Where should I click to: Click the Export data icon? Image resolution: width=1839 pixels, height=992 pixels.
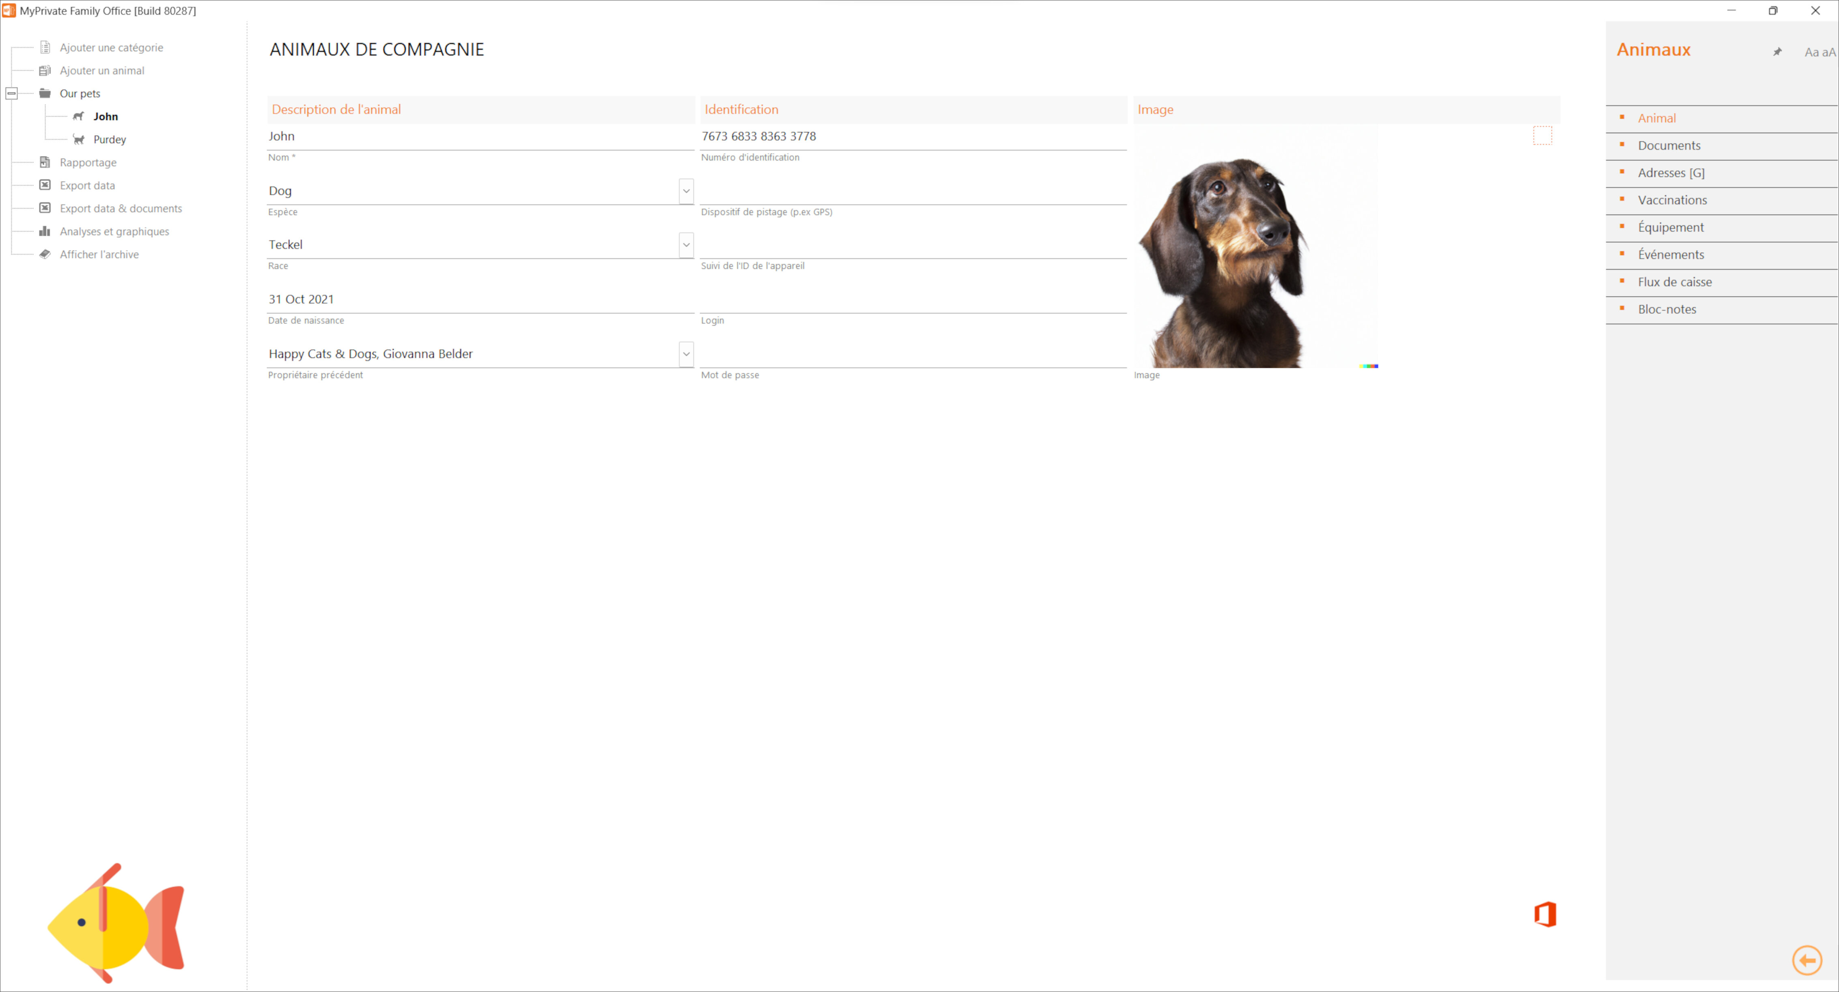point(44,185)
